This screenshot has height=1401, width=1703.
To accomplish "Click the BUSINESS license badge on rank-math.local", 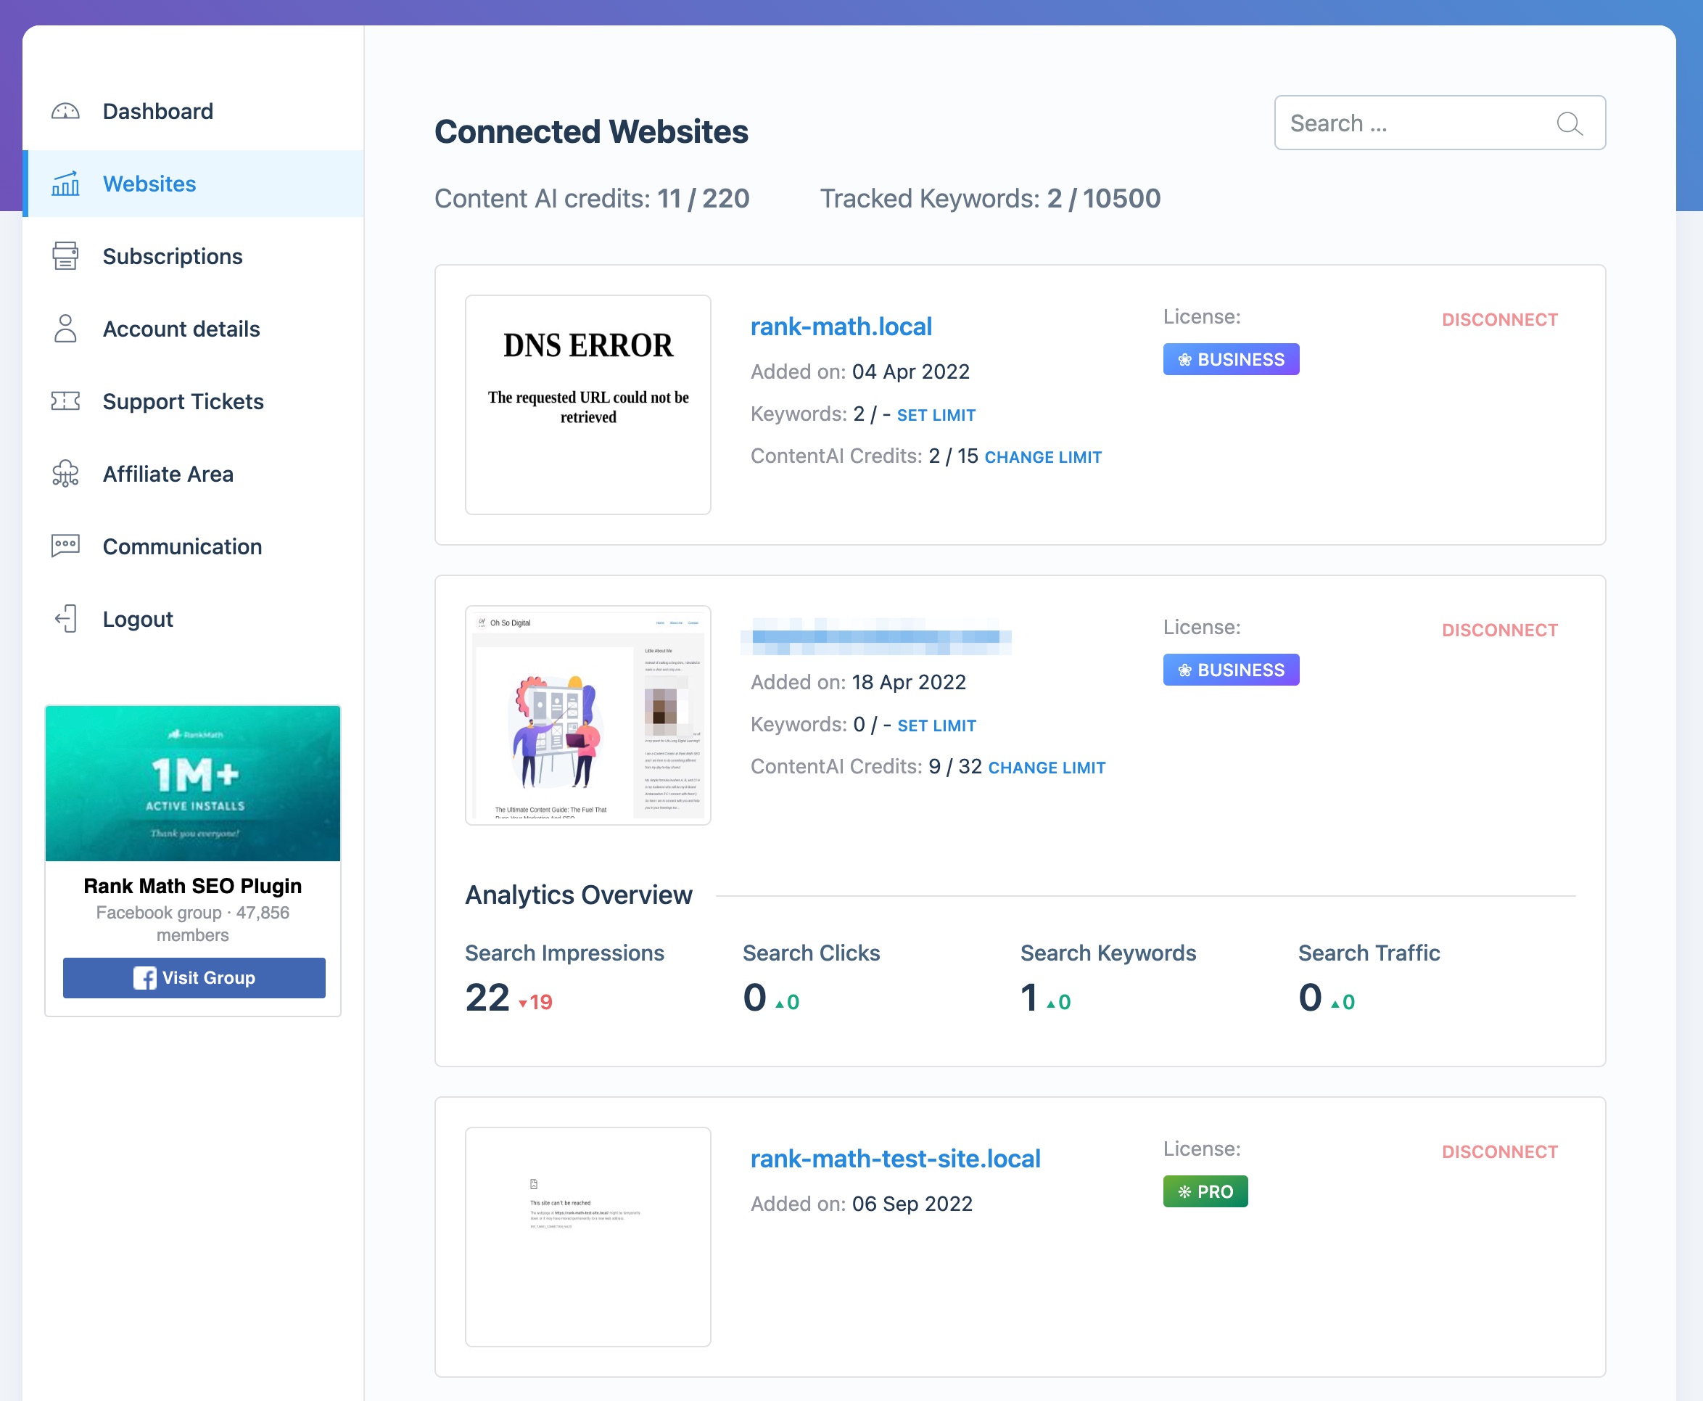I will (1229, 358).
